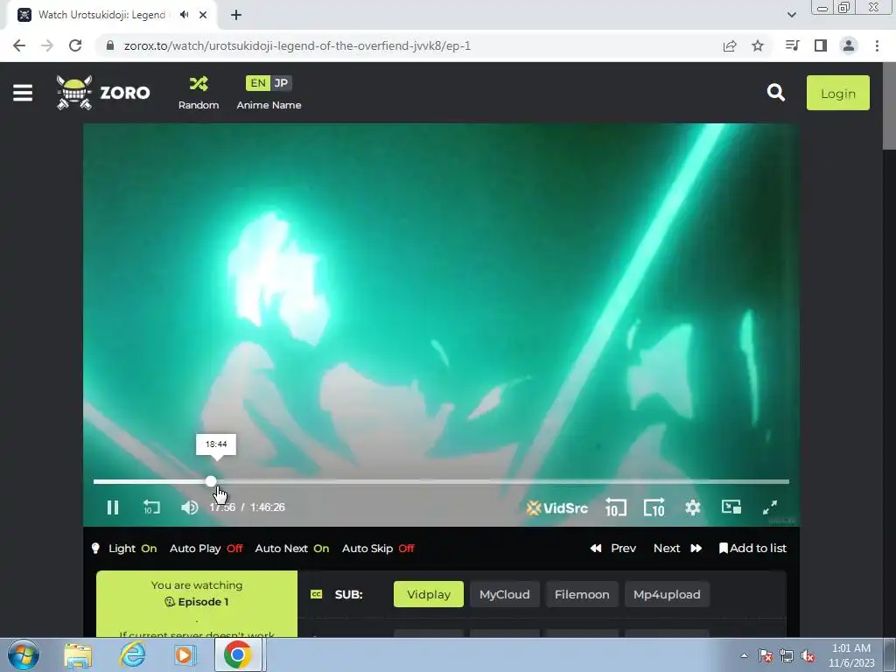Enter fullscreen video mode

pos(770,507)
